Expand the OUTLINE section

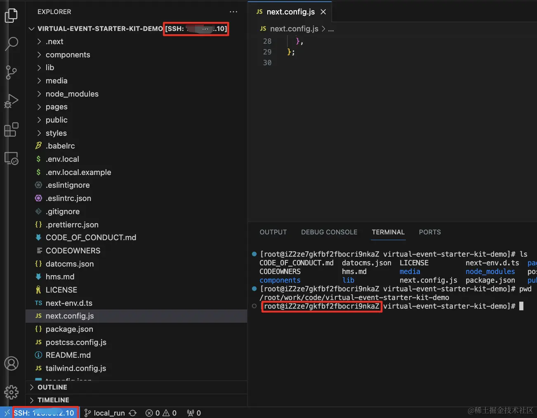point(136,387)
